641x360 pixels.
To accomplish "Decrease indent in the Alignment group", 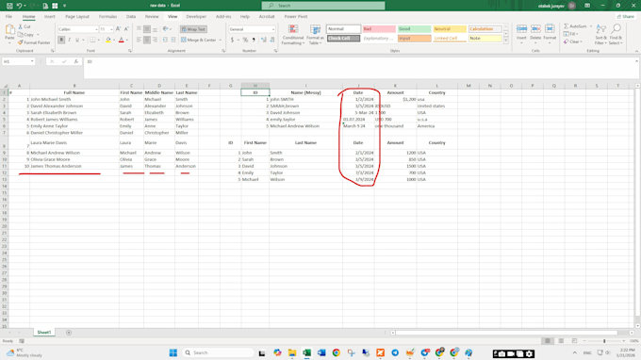I will [x=165, y=40].
